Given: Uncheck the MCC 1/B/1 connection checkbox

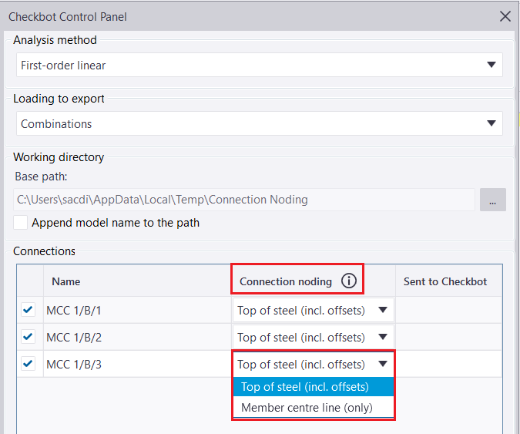Looking at the screenshot, I should tap(29, 310).
